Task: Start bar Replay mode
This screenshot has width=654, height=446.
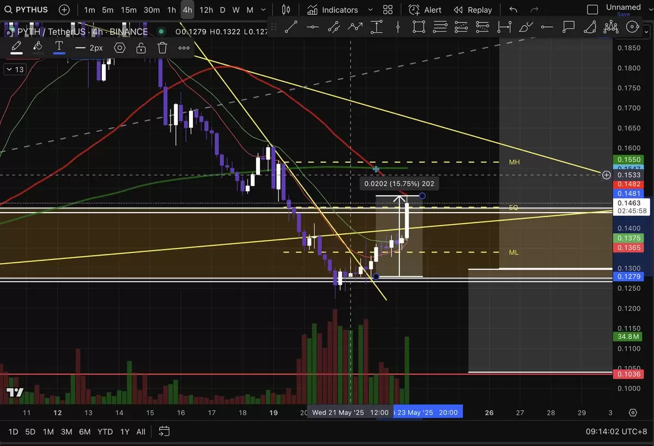Action: (473, 10)
